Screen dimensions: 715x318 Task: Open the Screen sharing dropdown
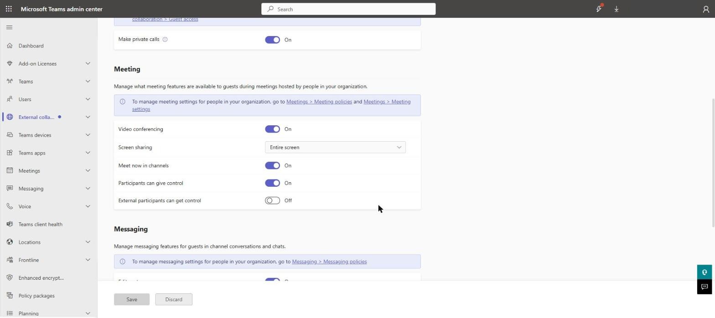pyautogui.click(x=335, y=147)
